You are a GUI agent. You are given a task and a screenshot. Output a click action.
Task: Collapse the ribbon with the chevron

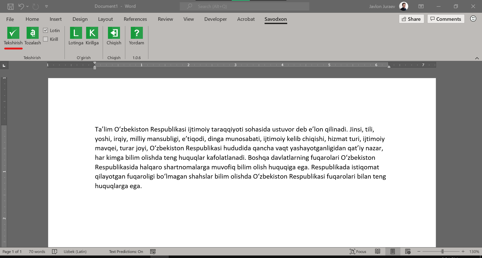pos(477,58)
